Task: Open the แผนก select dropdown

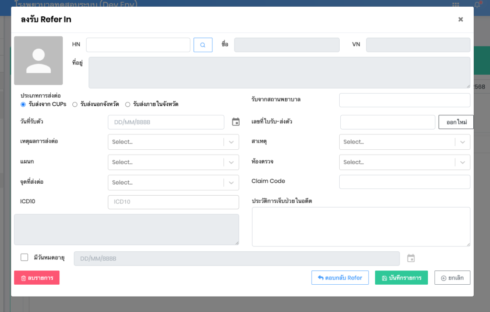Action: click(x=173, y=162)
